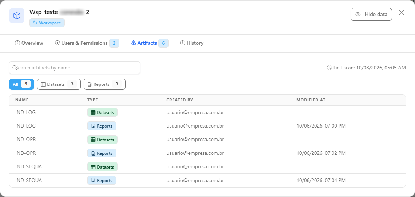Click the search magnifier icon
Viewport: 415px width, 197px height.
pyautogui.click(x=15, y=68)
